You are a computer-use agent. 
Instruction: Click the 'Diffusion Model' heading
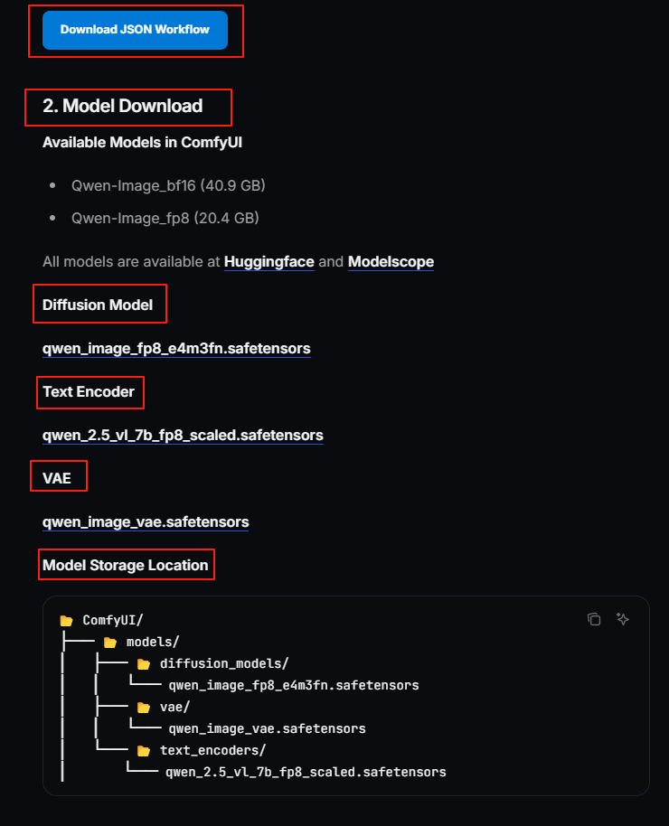tap(98, 305)
